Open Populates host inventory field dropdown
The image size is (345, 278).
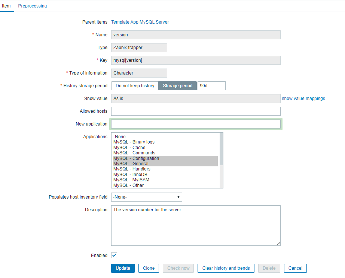click(x=146, y=197)
